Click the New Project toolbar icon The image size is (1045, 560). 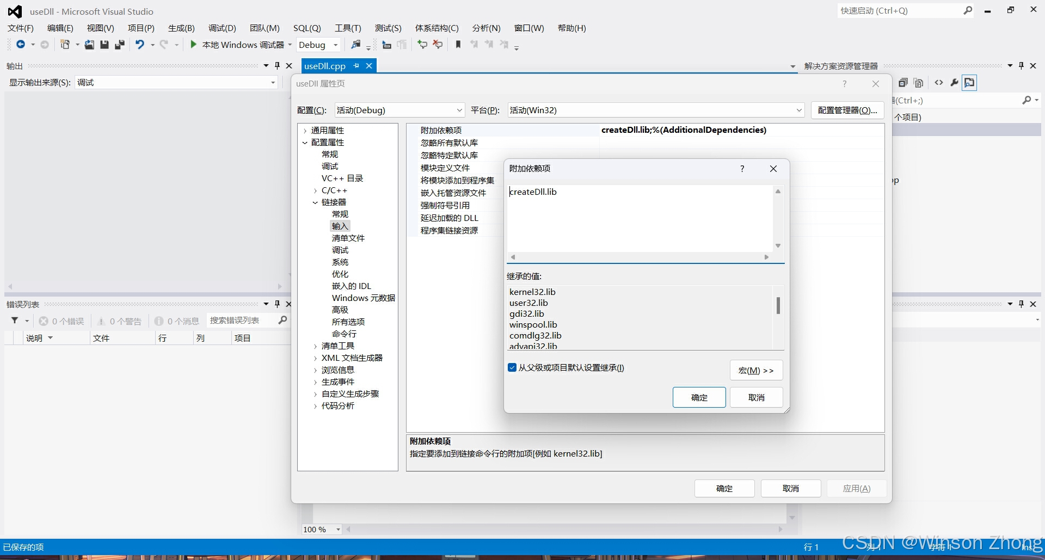[x=65, y=45]
